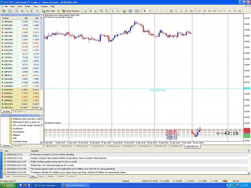The image size is (251, 188).
Task: Select the Cursor arrow tool
Action: coord(145,11)
